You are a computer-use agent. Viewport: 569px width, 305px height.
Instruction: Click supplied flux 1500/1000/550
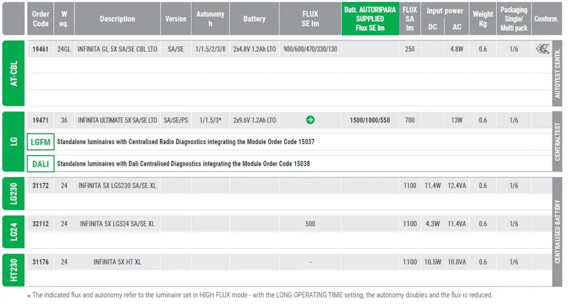click(x=370, y=120)
